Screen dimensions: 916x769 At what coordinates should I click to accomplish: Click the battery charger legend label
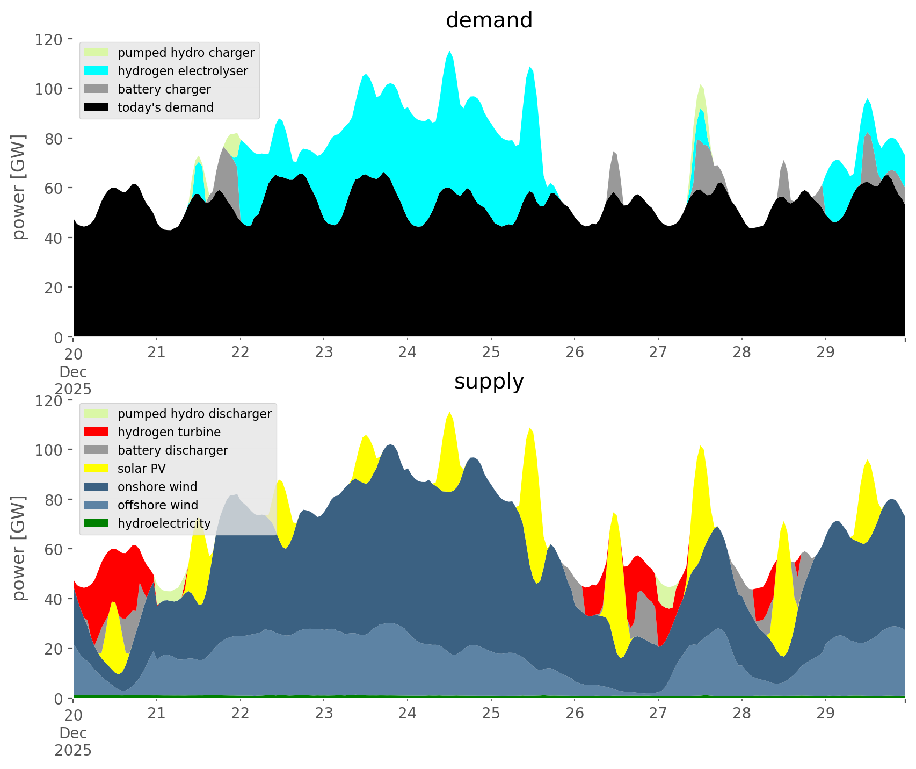coord(164,89)
